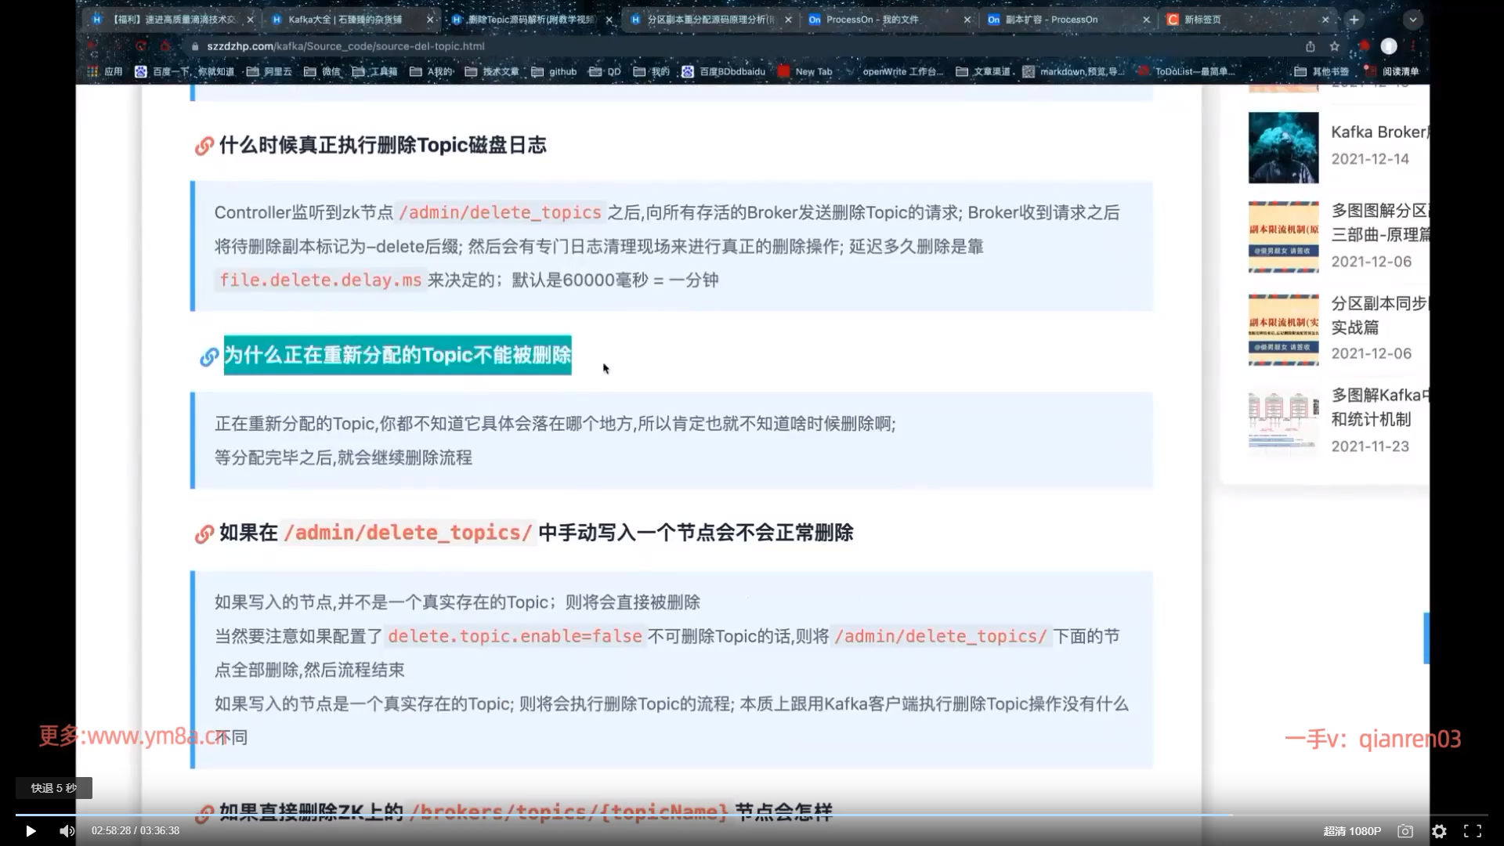Open the github bookmarks folder
The height and width of the screenshot is (846, 1504).
click(554, 71)
